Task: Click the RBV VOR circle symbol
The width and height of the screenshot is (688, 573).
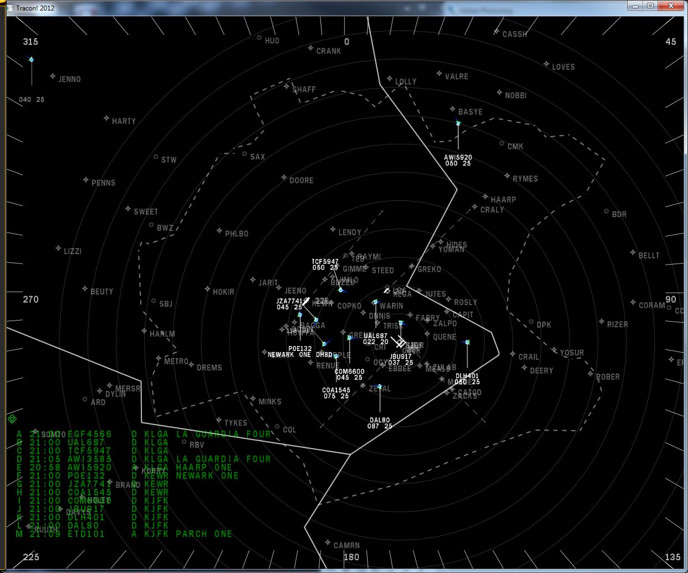Action: point(185,442)
